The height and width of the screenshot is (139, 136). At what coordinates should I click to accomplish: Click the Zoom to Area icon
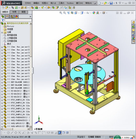point(65,13)
